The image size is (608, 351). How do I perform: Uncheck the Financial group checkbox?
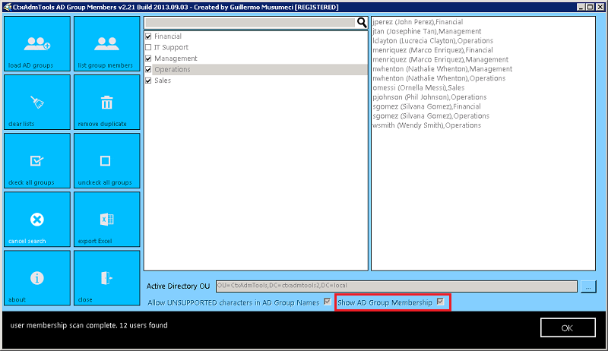(148, 36)
